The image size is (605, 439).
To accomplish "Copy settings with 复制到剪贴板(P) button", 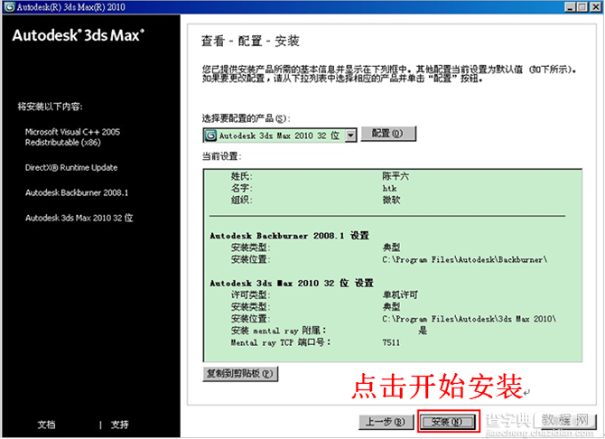I will click(240, 373).
